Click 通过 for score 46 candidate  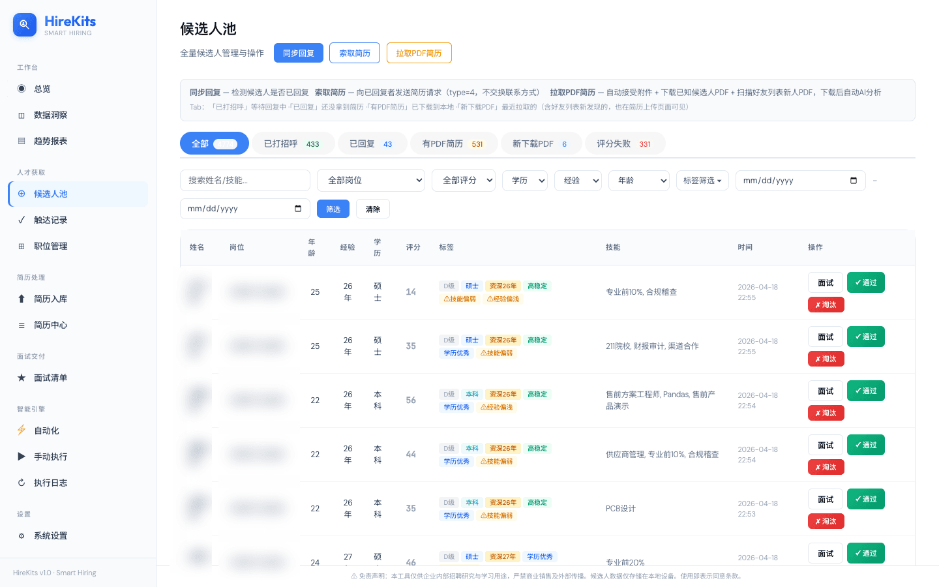[x=866, y=553]
